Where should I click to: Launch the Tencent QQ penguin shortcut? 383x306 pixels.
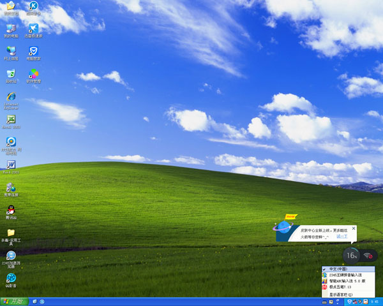(x=11, y=212)
